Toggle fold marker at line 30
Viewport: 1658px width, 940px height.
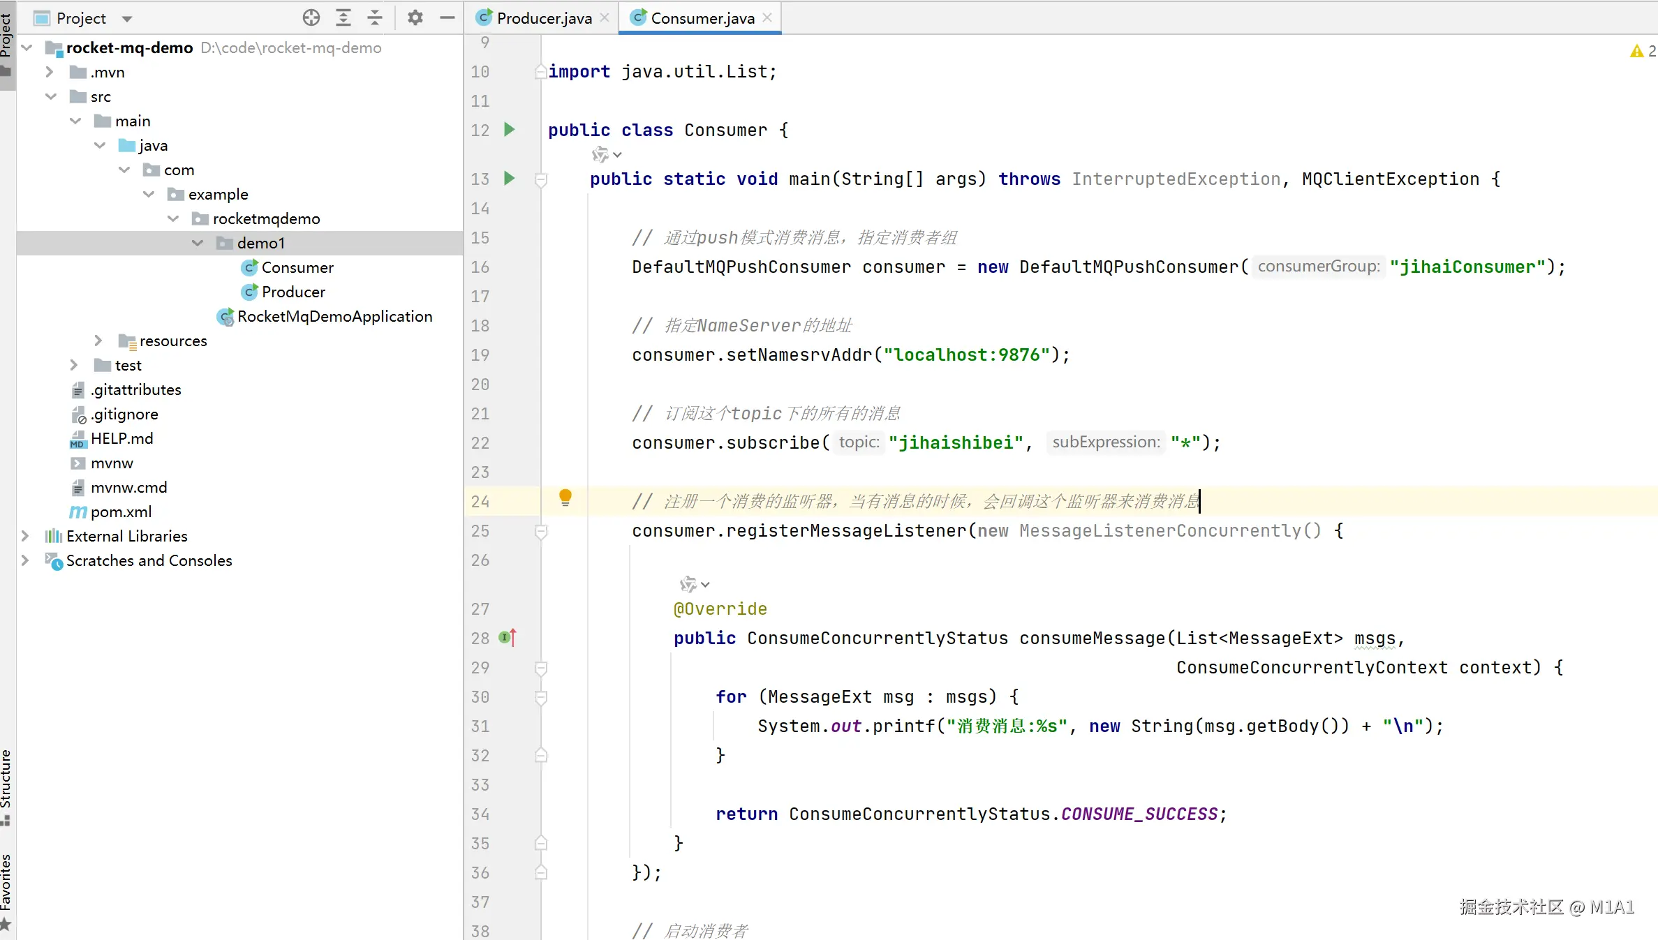click(541, 696)
